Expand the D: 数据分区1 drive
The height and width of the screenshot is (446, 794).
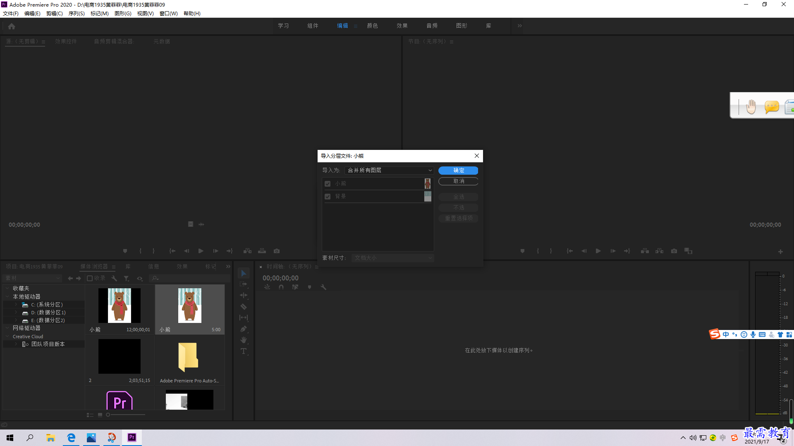16,312
